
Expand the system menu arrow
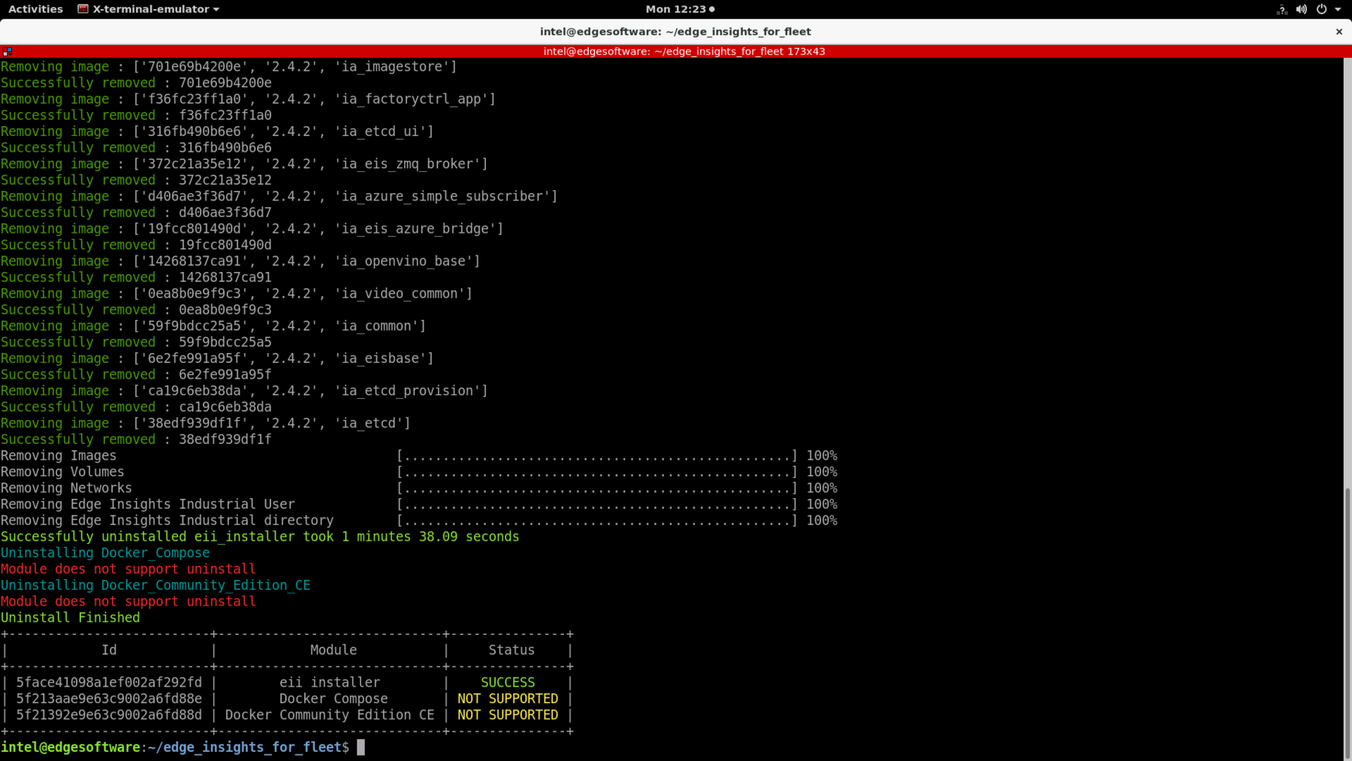pyautogui.click(x=1338, y=10)
